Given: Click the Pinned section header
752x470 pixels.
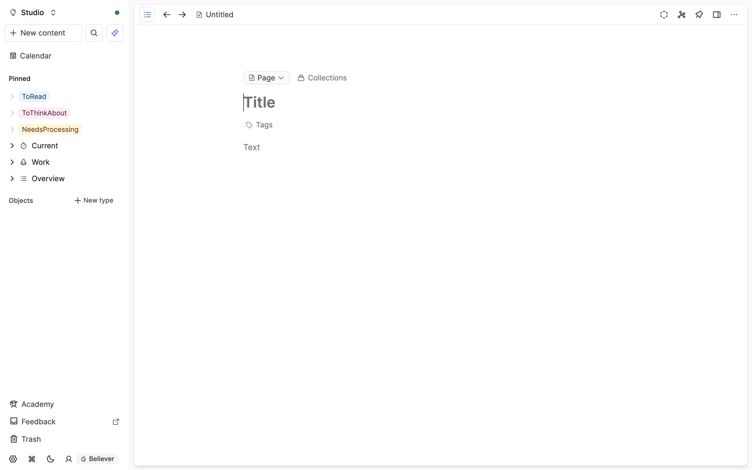Looking at the screenshot, I should [x=20, y=79].
